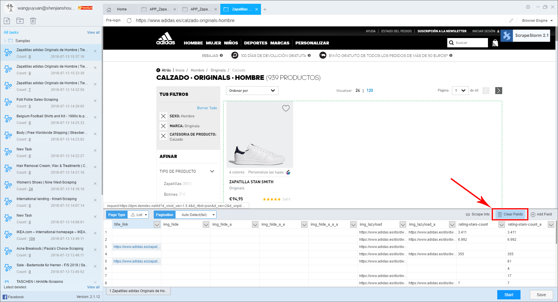
Task: Click the Save button
Action: pos(541,295)
